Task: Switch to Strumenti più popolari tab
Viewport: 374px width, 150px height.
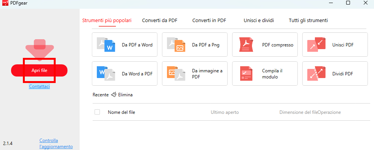Action: tap(107, 21)
